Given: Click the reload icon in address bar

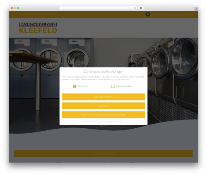Looking at the screenshot, I should (x=135, y=8).
